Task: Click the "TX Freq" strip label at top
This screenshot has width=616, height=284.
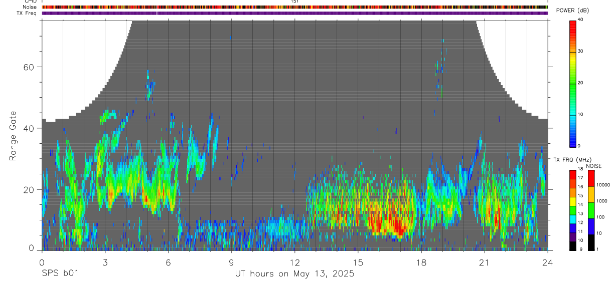Action: click(27, 13)
